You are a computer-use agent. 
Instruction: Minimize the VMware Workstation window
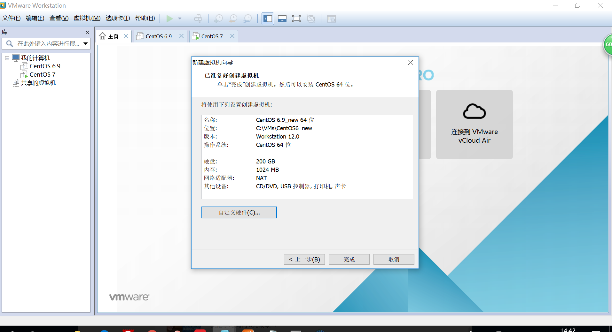555,5
